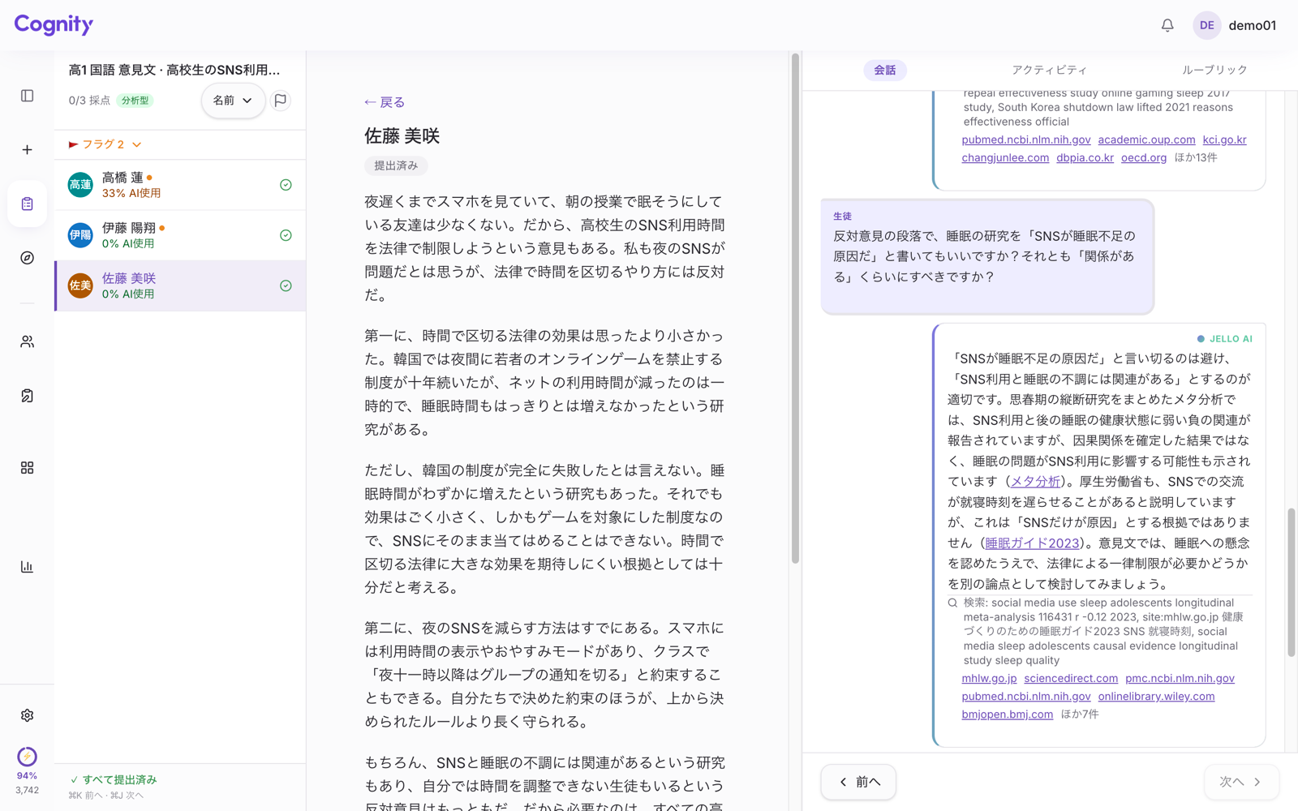This screenshot has width=1298, height=811.
Task: Click the 前へ button
Action: (x=858, y=782)
